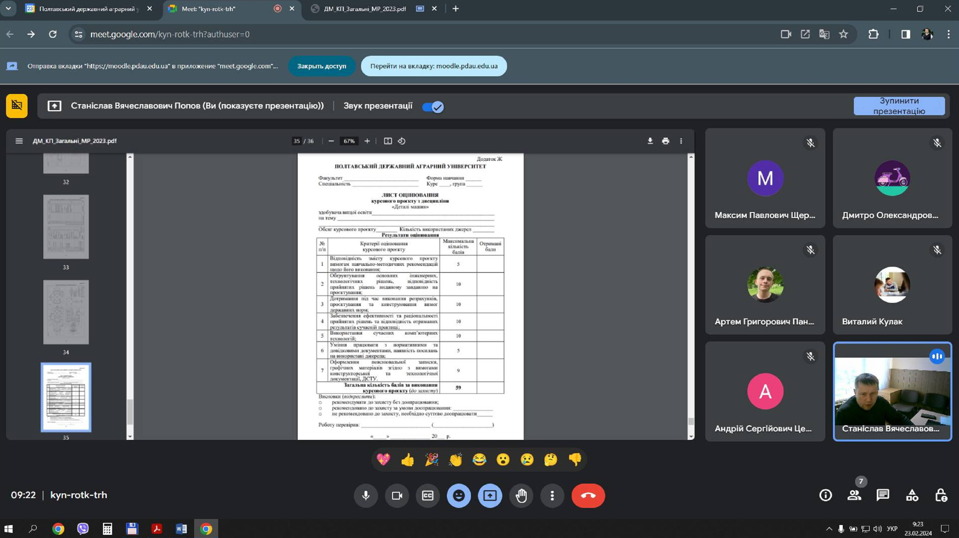The height and width of the screenshot is (538, 959).
Task: Open a new browser tab
Action: coord(456,9)
